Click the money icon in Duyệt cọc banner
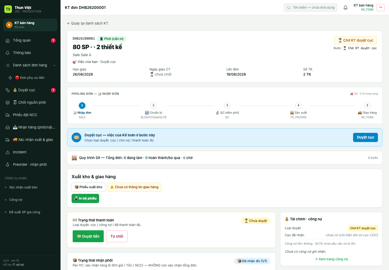The width and height of the screenshot is (389, 270). click(x=76, y=137)
